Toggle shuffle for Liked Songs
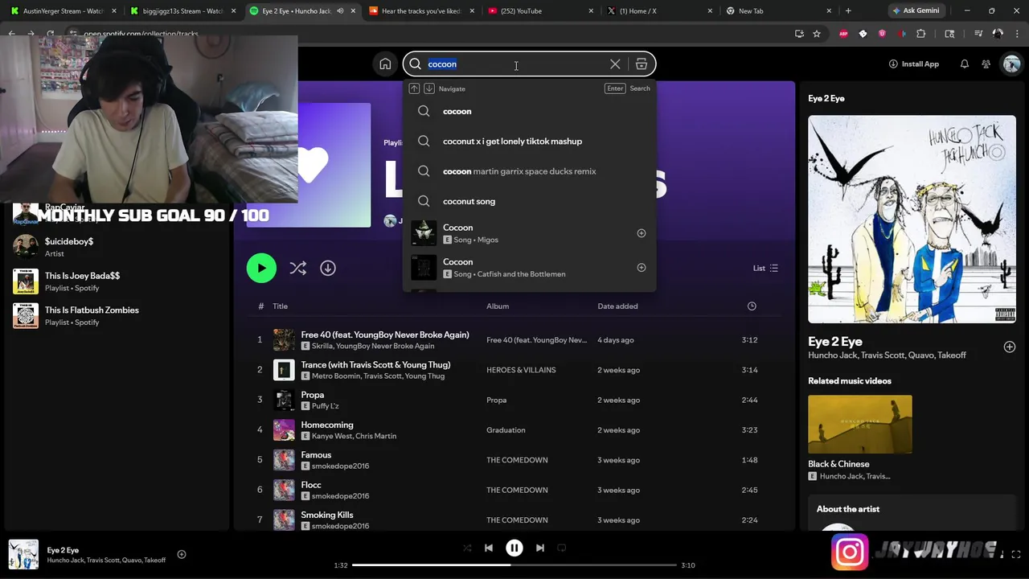1029x579 pixels. 298,268
